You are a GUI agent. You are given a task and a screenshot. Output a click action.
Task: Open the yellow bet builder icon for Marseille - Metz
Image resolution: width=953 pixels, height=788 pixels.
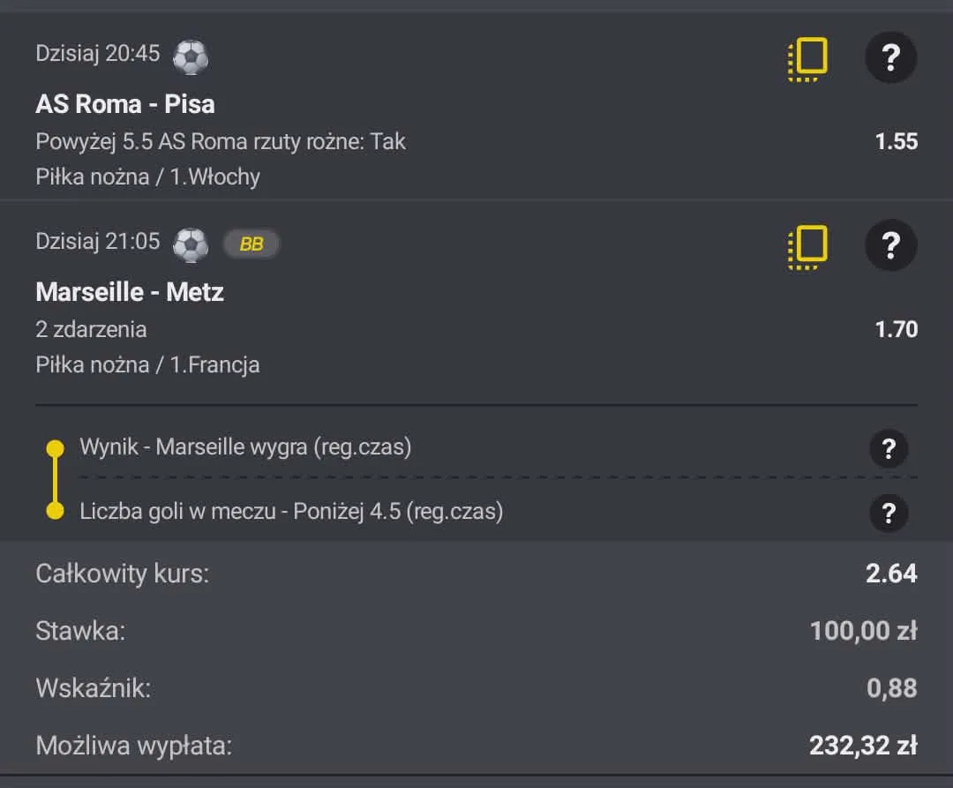click(806, 245)
